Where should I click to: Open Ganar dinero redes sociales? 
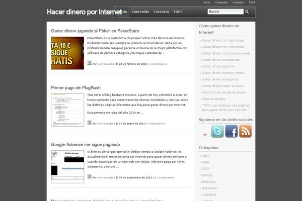coord(223,86)
